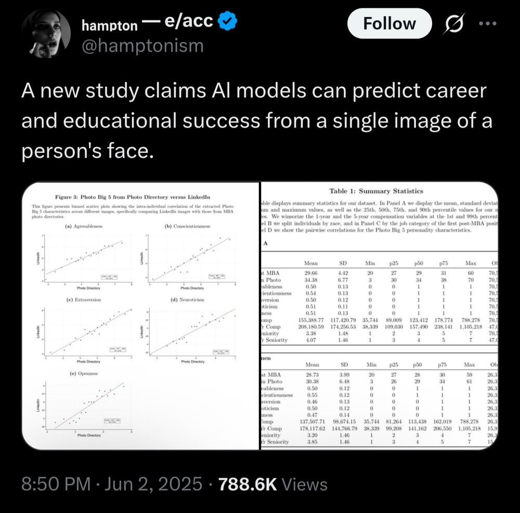Viewport: 520px width, 513px height.
Task: Click the 788.6K Views count
Action: click(x=272, y=484)
